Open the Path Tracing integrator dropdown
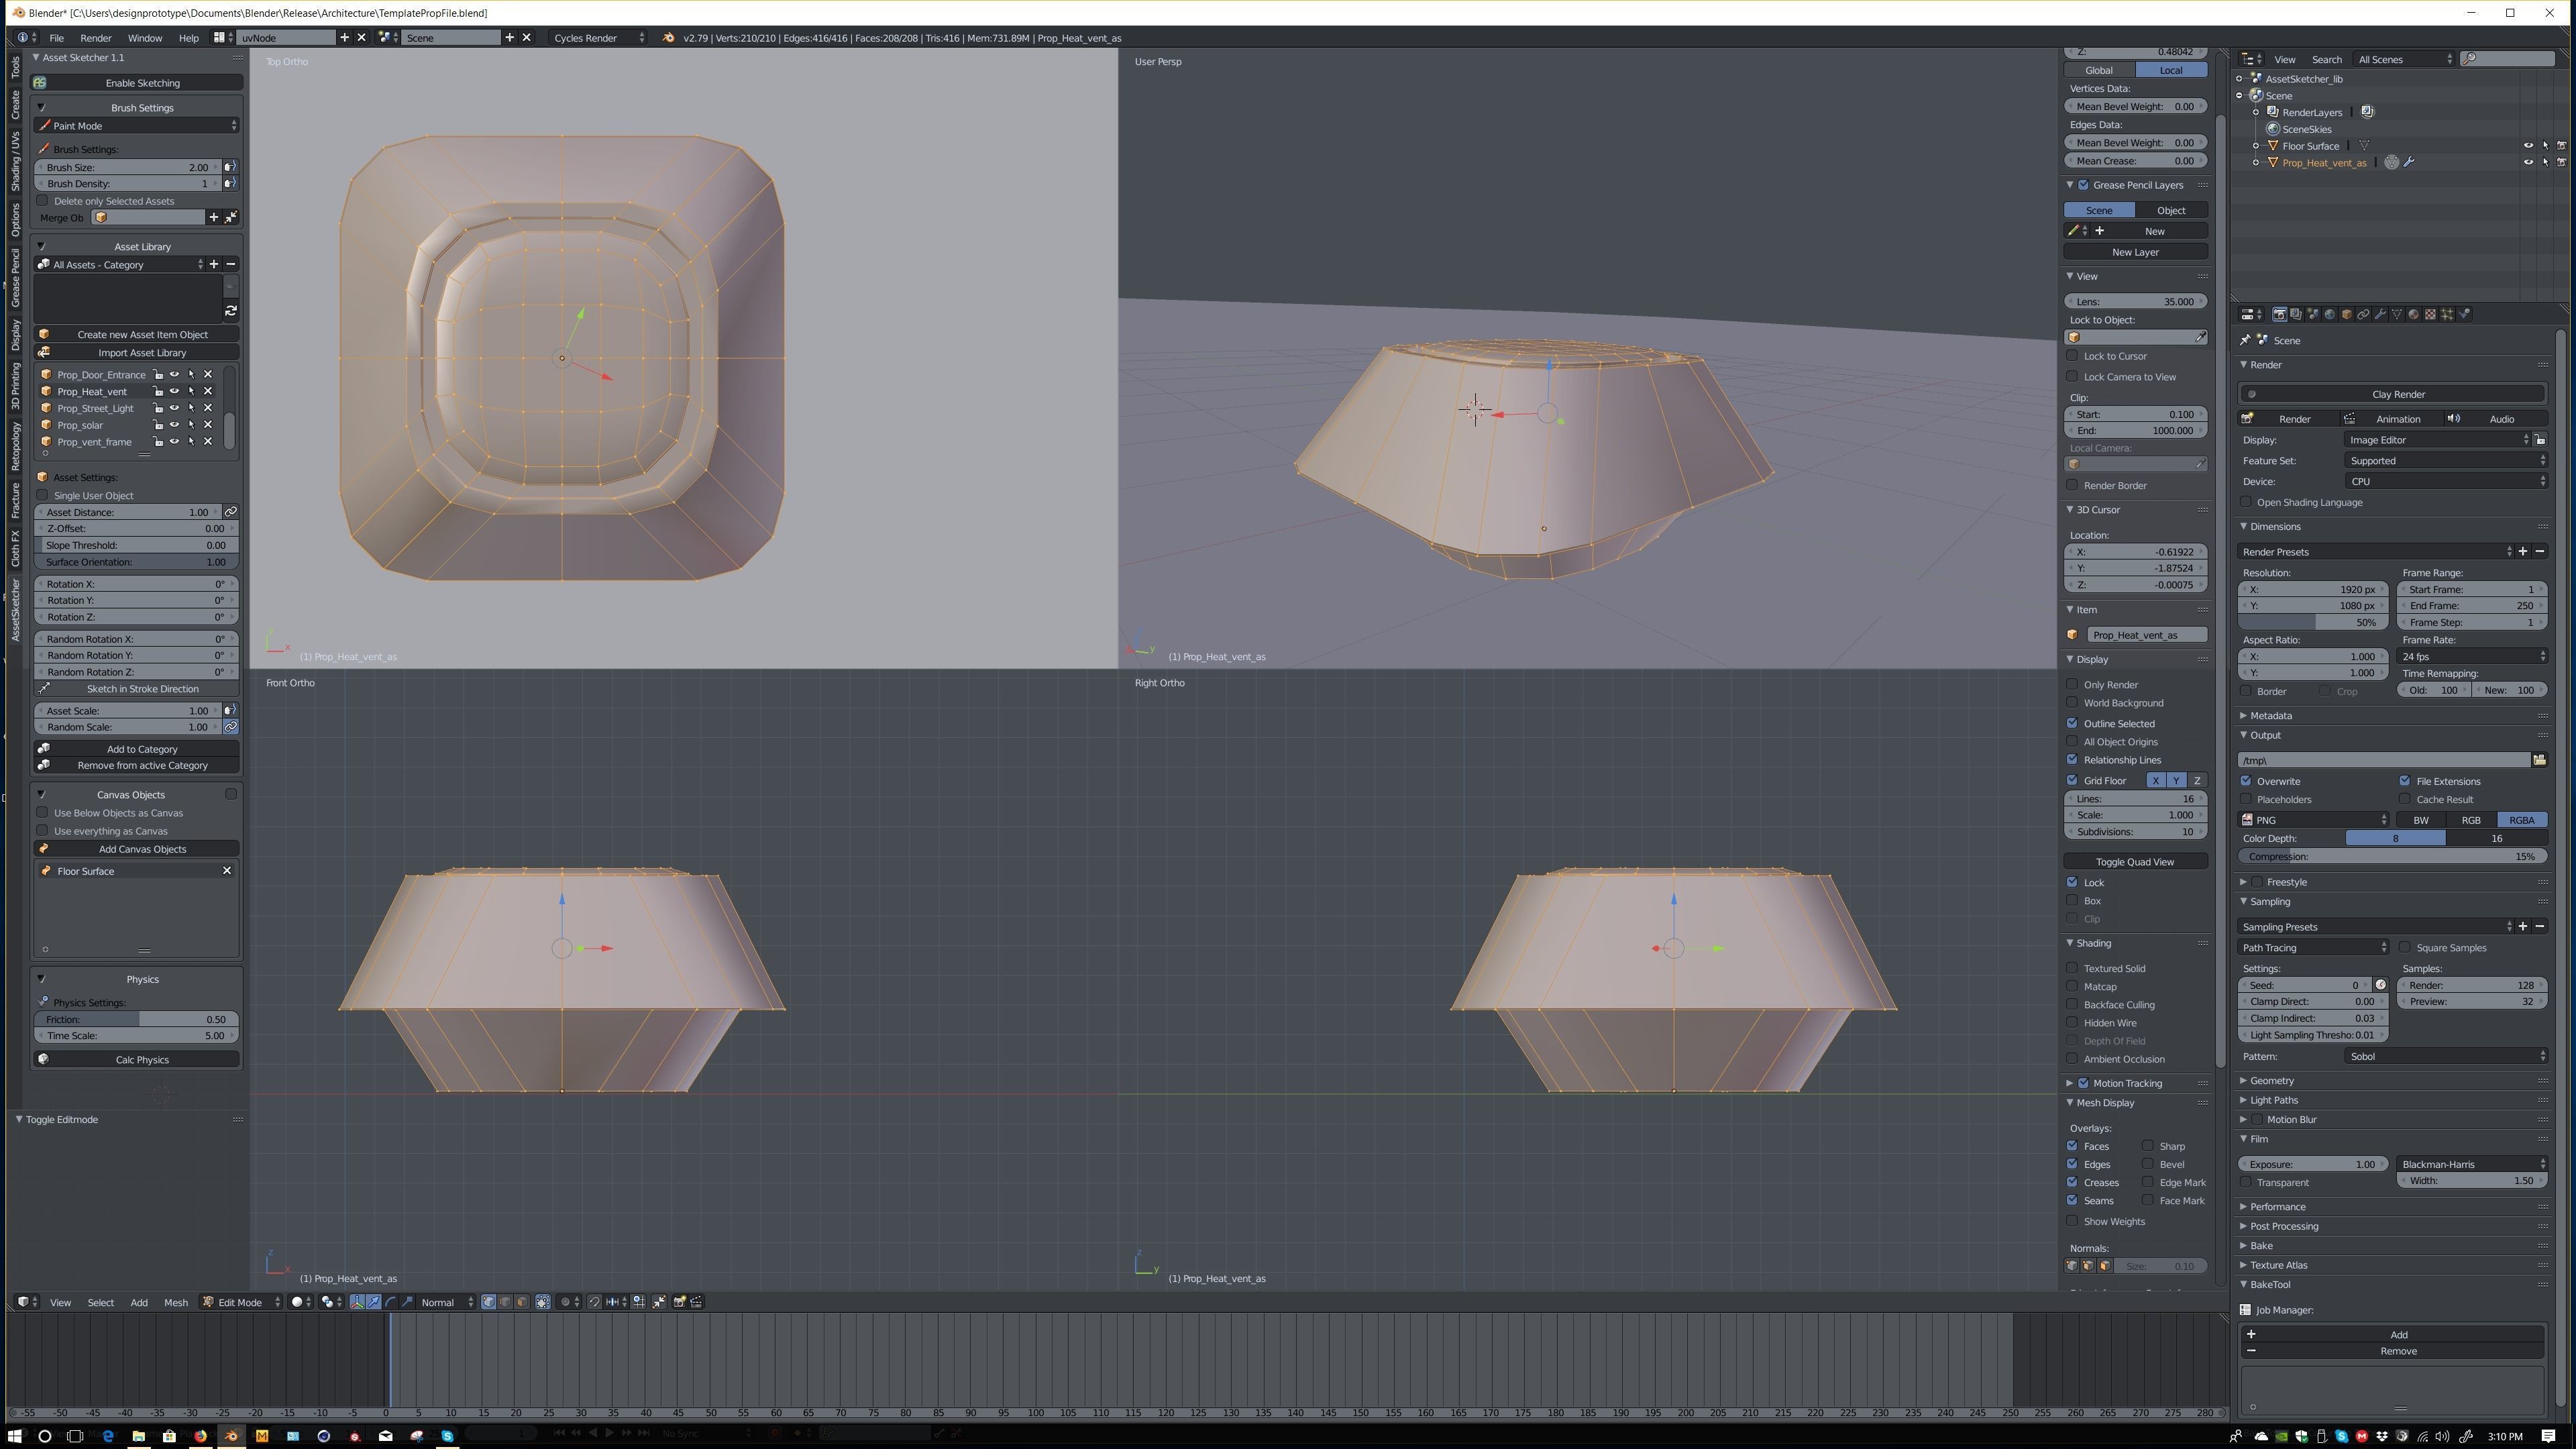2576x1449 pixels. pyautogui.click(x=2313, y=948)
